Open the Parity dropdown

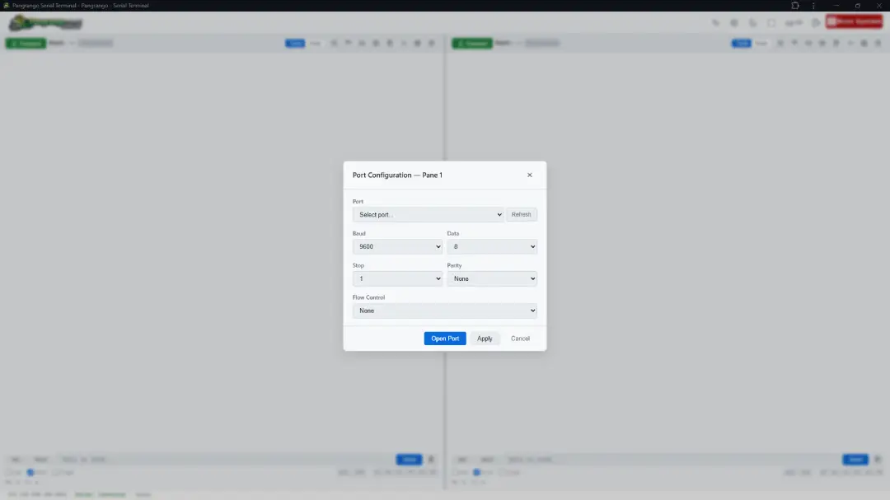click(491, 278)
